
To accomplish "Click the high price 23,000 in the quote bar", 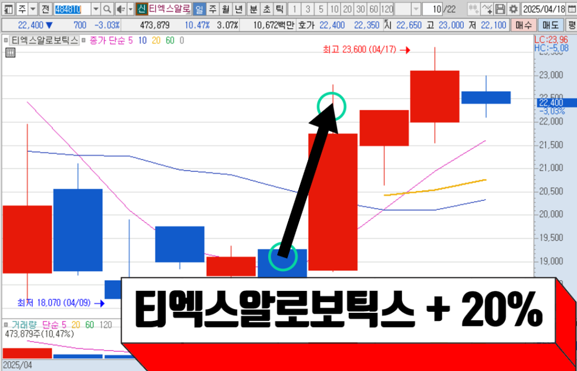I will [x=451, y=25].
